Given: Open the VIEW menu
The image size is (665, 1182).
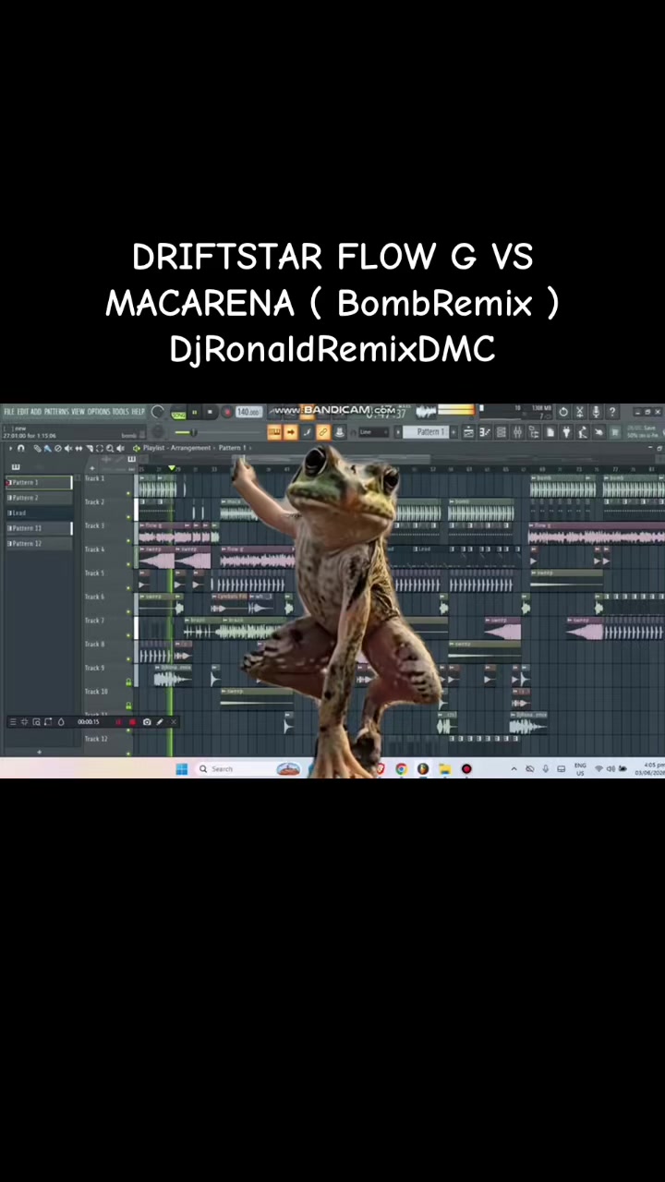Looking at the screenshot, I should tap(79, 411).
